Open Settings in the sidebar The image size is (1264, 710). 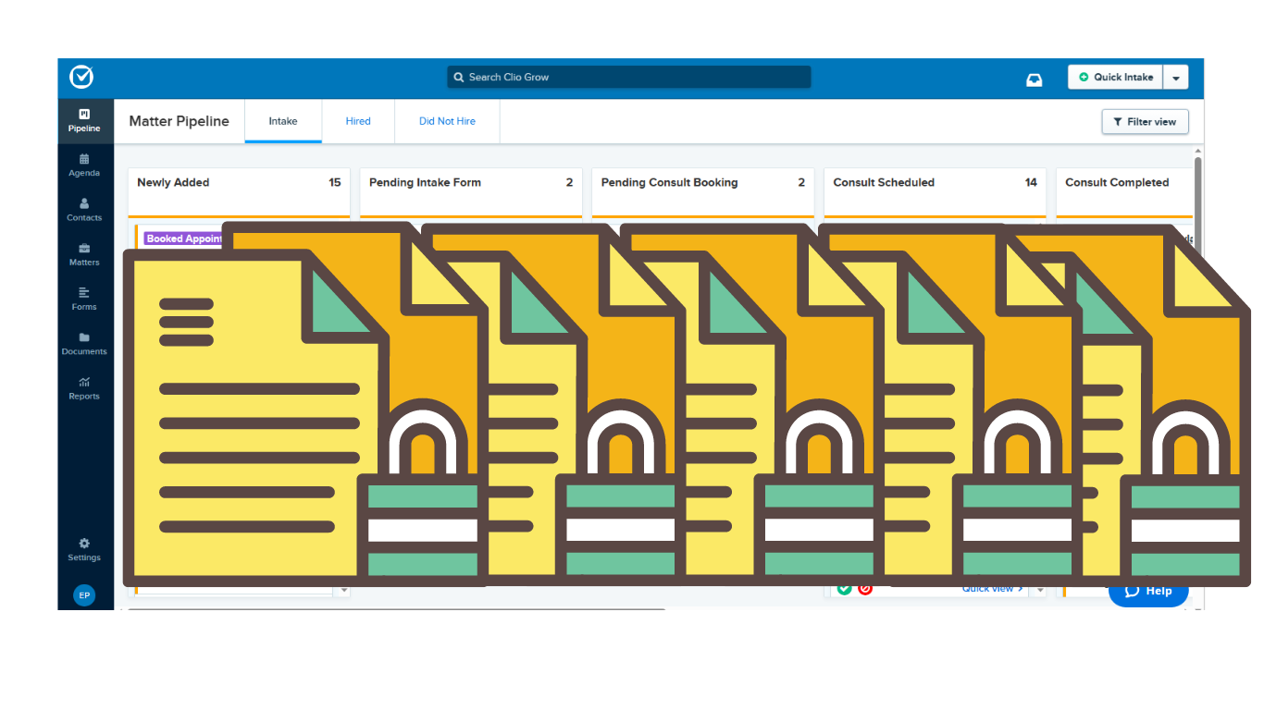pos(84,550)
